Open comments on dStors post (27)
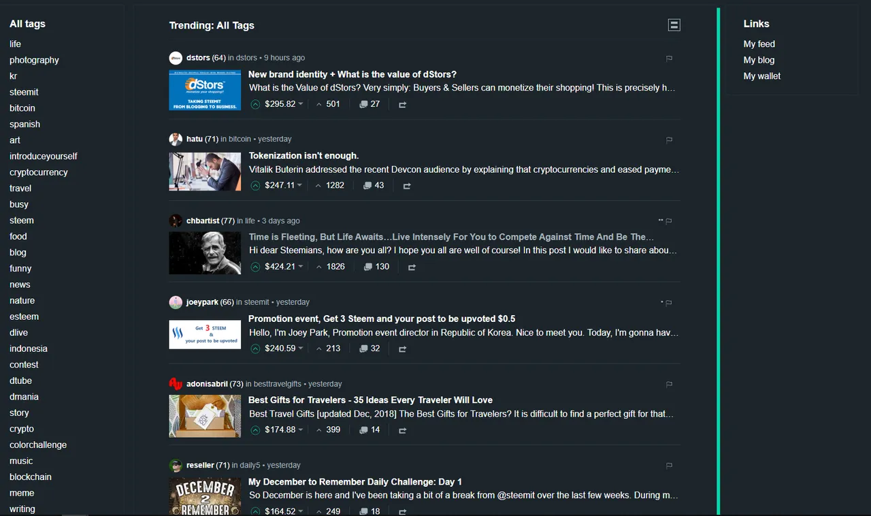The width and height of the screenshot is (871, 516). [x=369, y=104]
